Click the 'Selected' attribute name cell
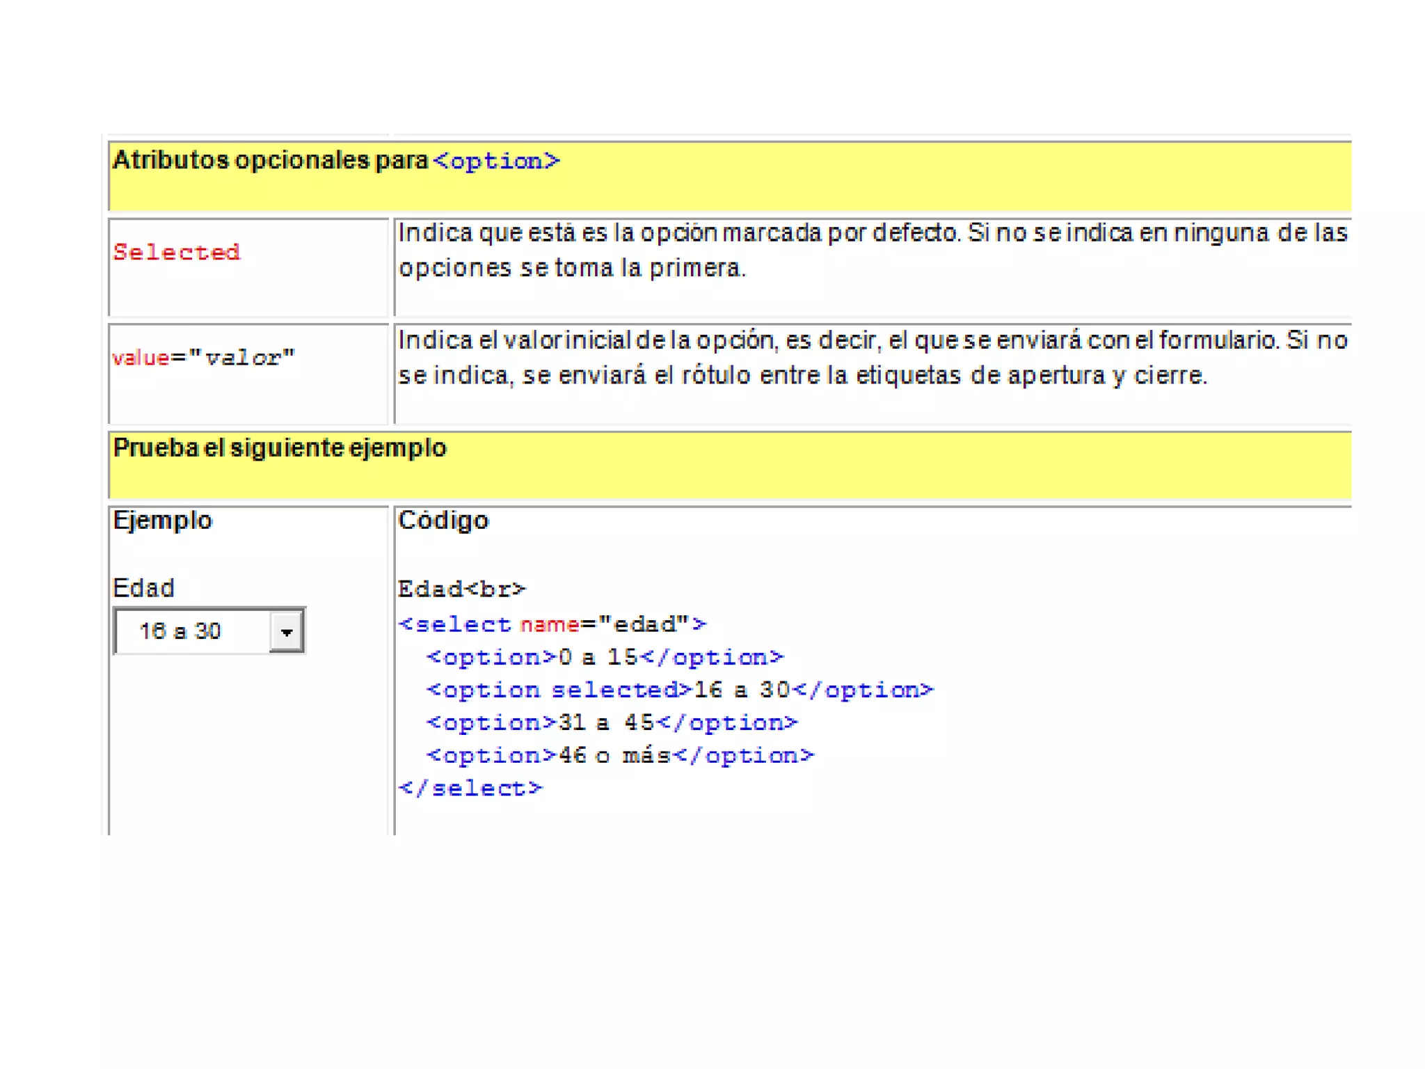The image size is (1425, 1069). [177, 252]
